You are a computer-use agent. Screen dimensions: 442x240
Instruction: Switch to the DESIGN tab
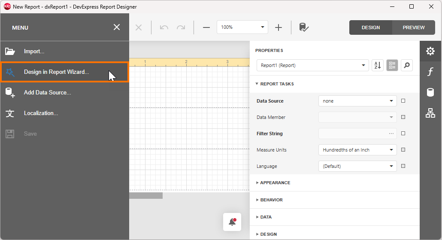click(x=371, y=27)
